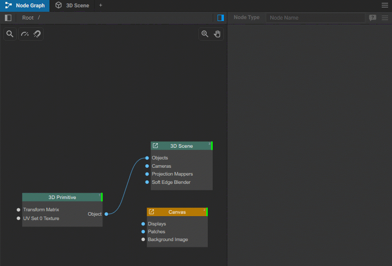This screenshot has height=266, width=392.
Task: Open the 3D Scene tab
Action: tap(72, 5)
